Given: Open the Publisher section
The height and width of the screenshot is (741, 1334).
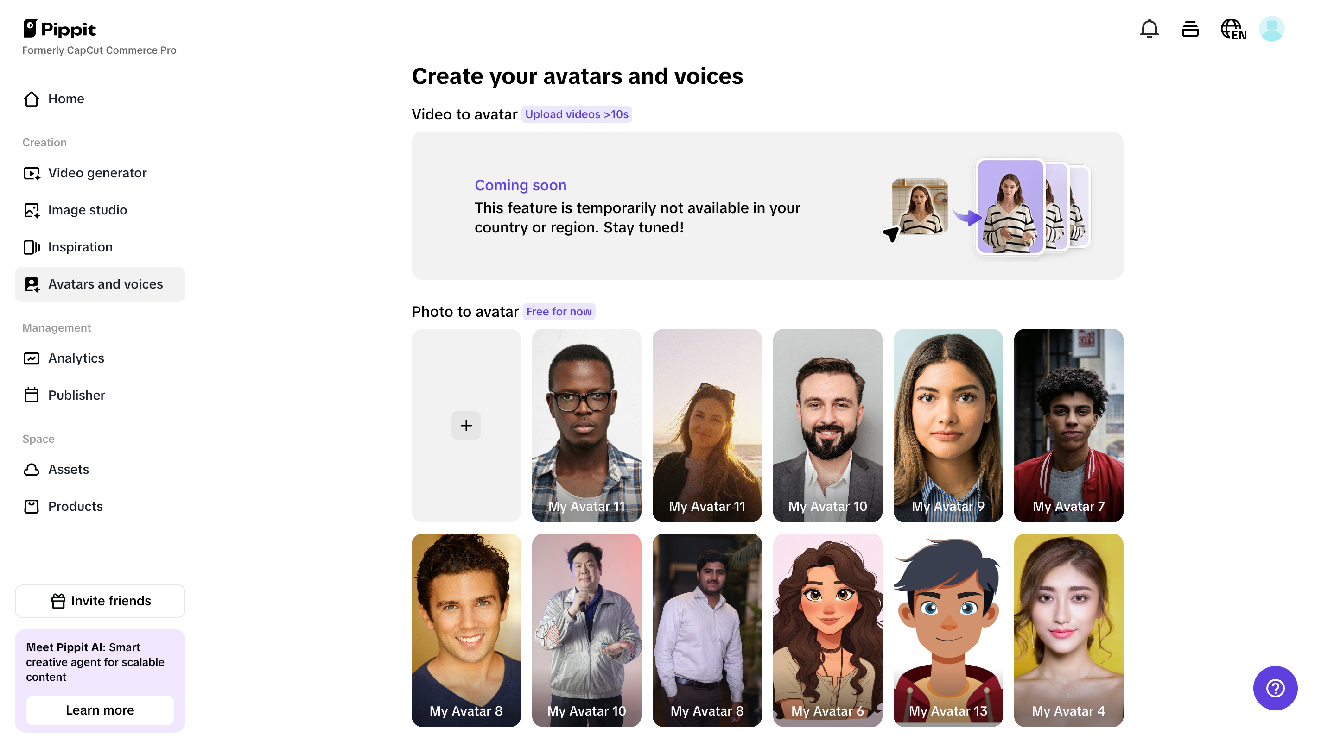Looking at the screenshot, I should 76,395.
